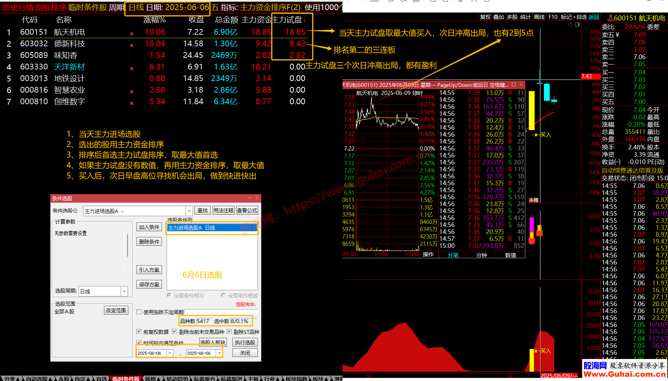668x381 pixels.
Task: Enable 使用涨跌不定周期 checkbox
Action: click(x=139, y=312)
